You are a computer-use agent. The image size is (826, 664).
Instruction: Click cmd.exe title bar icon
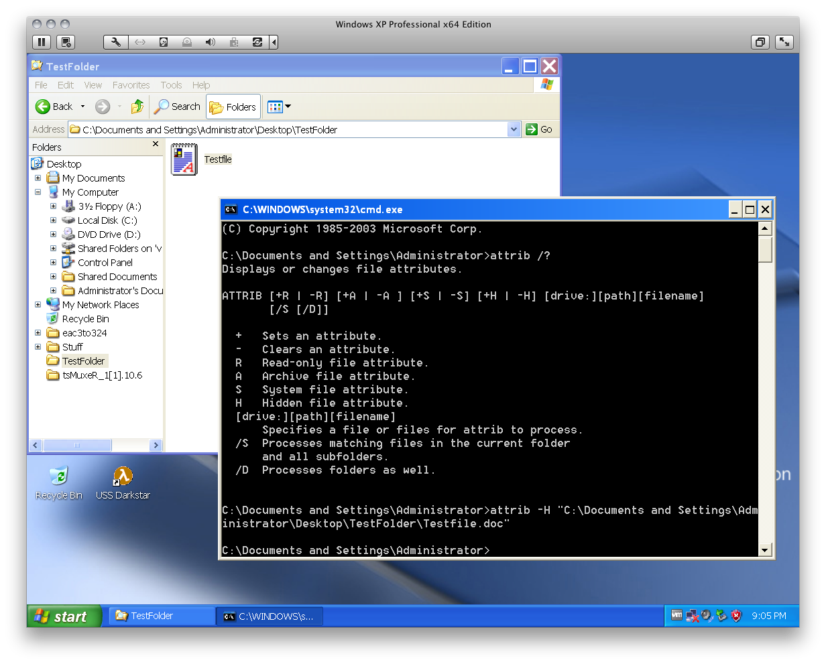[x=231, y=209]
